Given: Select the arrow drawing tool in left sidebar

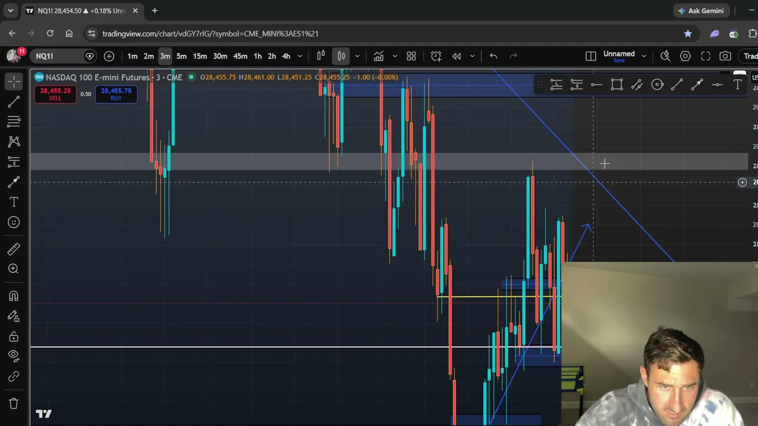Looking at the screenshot, I should click(14, 182).
